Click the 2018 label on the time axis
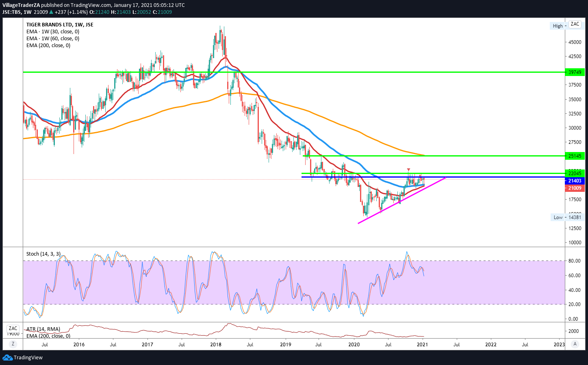This screenshot has width=588, height=365. coord(216,345)
